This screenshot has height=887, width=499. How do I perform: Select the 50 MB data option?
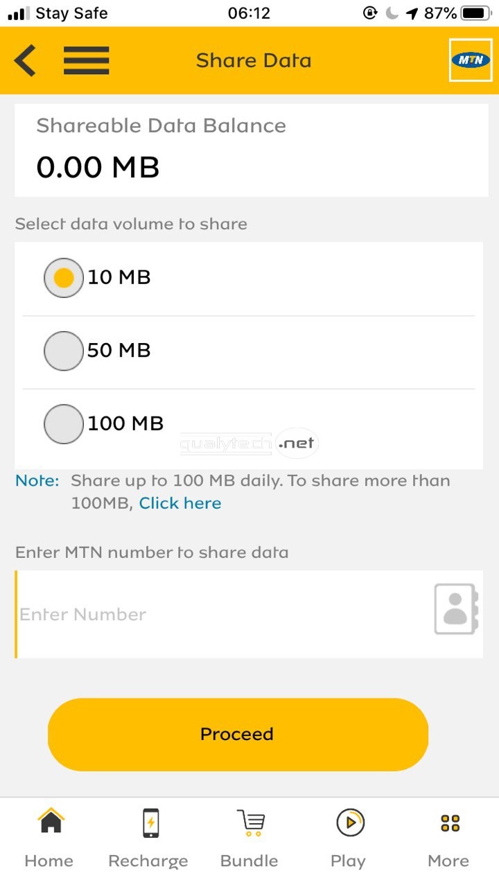tap(63, 351)
